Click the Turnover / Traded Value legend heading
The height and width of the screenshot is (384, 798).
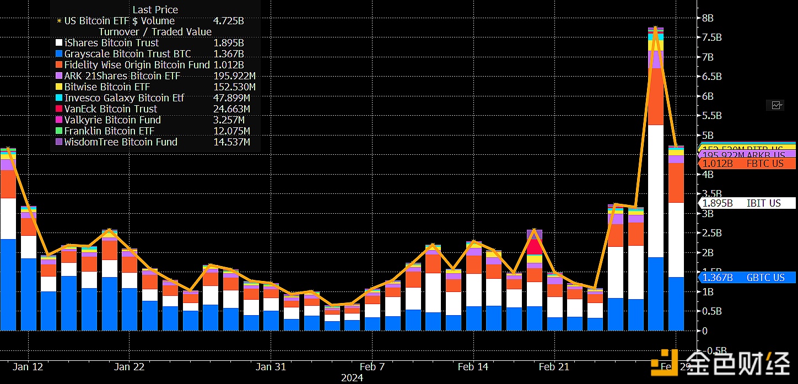tap(155, 32)
